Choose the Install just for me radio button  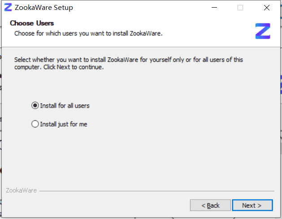35,124
